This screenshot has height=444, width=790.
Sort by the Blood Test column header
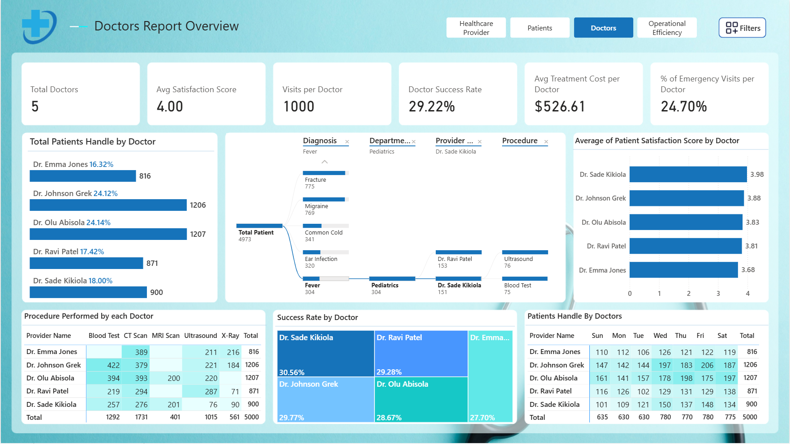pos(104,336)
